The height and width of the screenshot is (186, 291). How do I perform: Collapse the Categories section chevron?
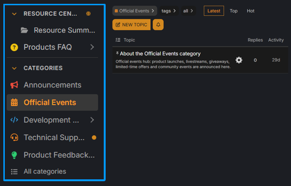14,68
